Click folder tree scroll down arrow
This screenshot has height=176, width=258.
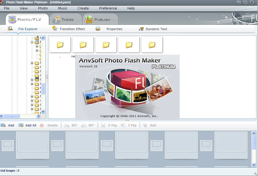[x=43, y=112]
